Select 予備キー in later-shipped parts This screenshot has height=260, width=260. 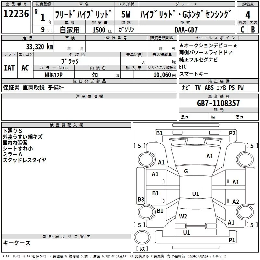click(56, 87)
